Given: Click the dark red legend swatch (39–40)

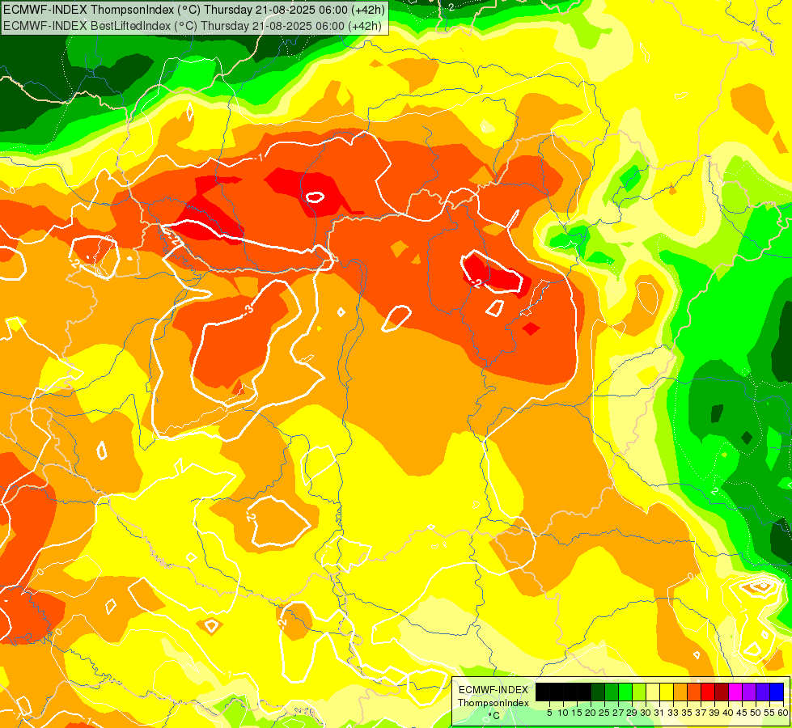Looking at the screenshot, I should (722, 692).
